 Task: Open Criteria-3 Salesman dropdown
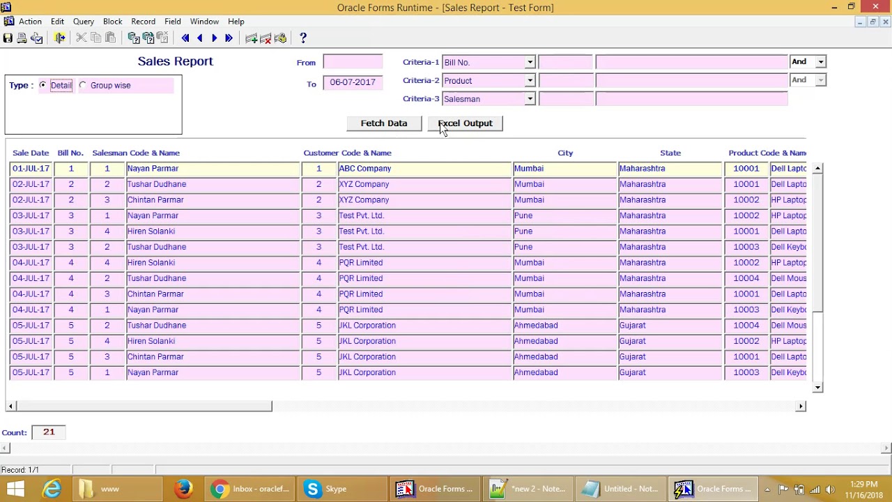(530, 99)
